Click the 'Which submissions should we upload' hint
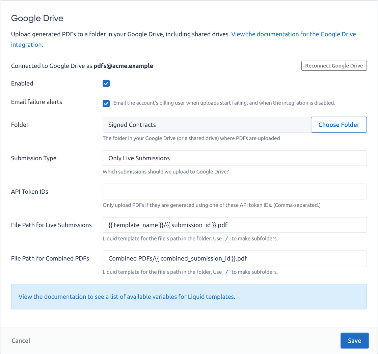 point(166,171)
